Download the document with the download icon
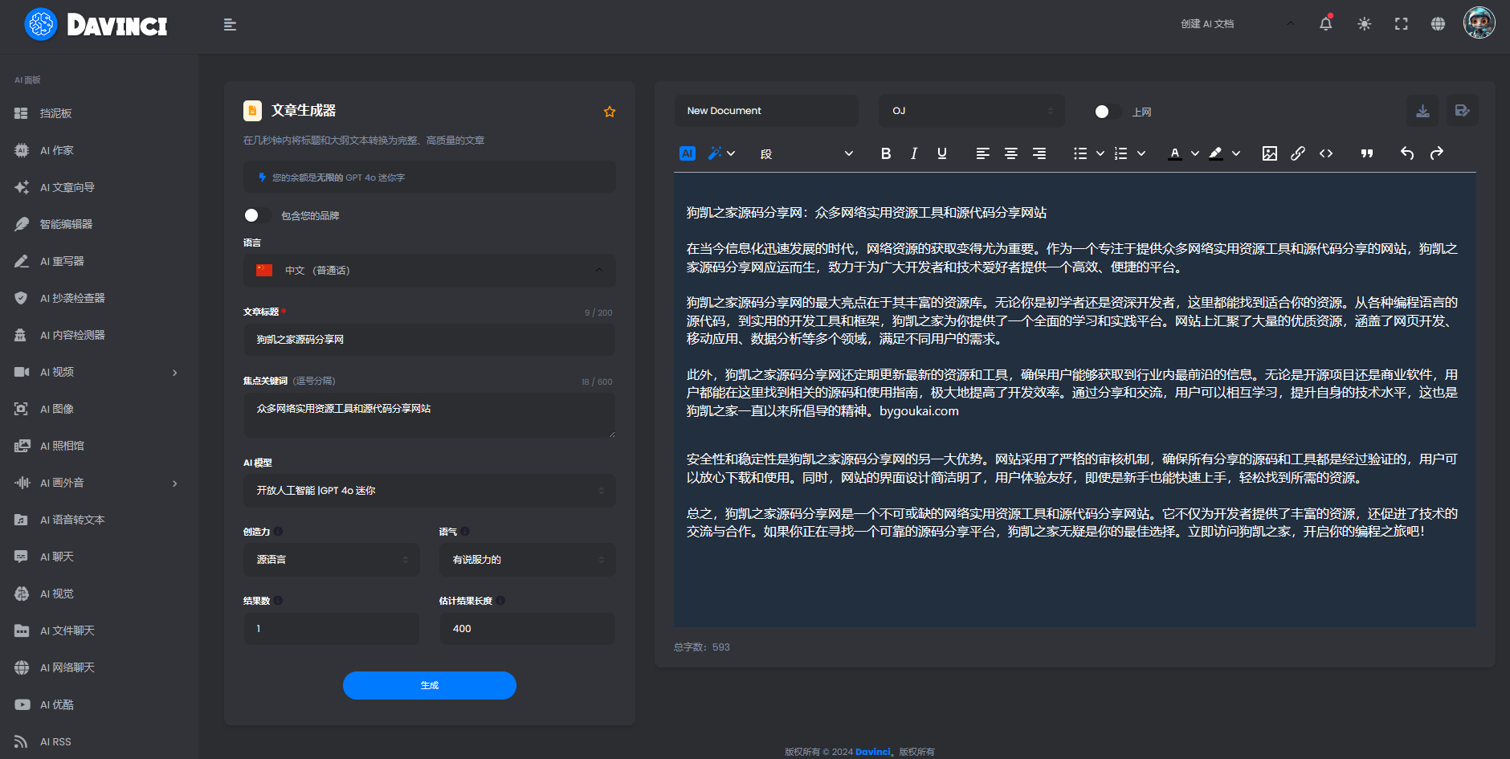Viewport: 1510px width, 759px height. coord(1422,111)
